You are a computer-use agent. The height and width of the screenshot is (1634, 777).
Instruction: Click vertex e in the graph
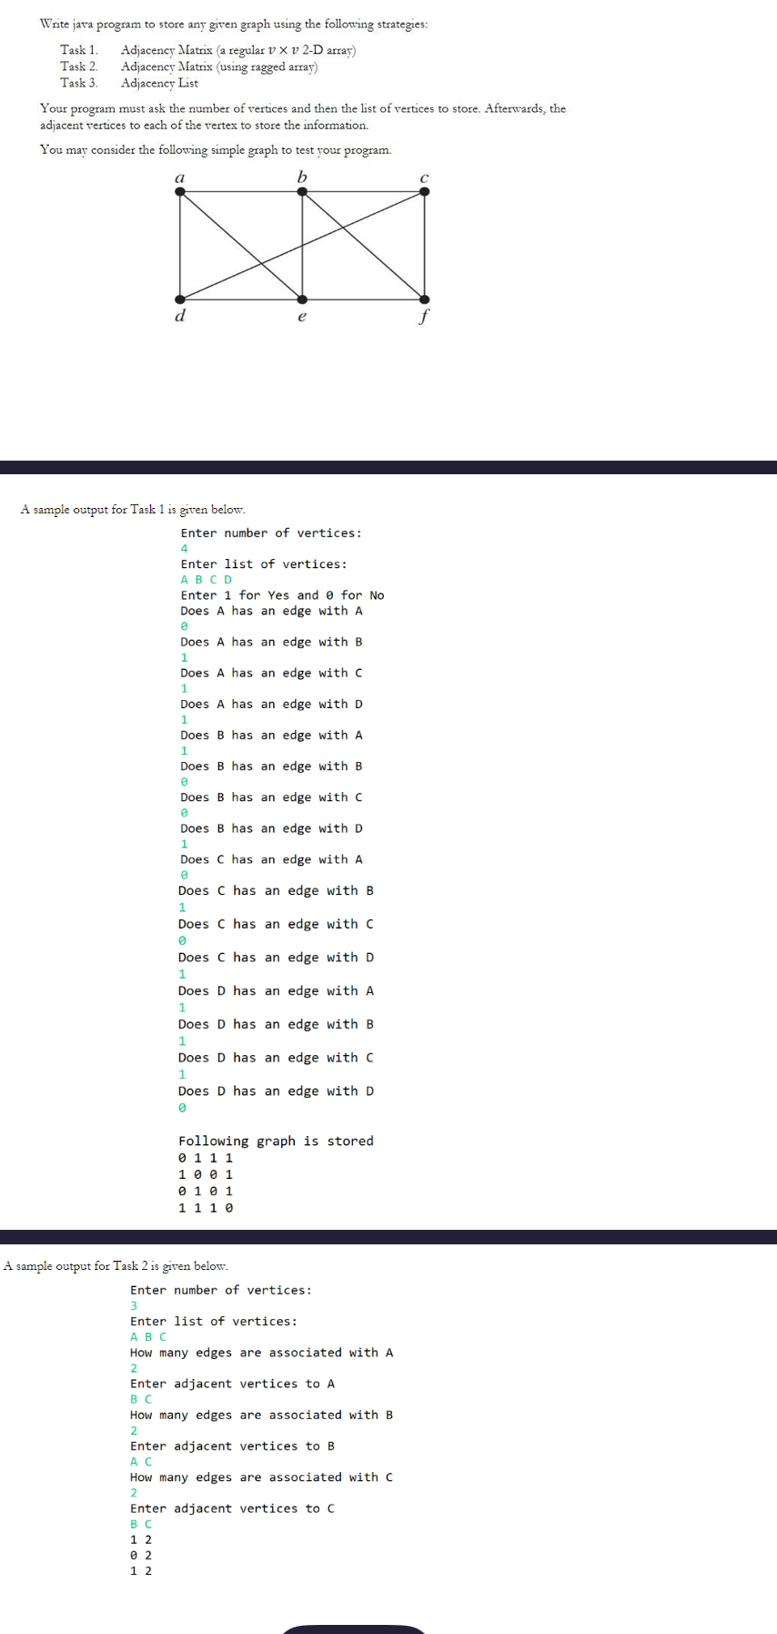coord(302,299)
